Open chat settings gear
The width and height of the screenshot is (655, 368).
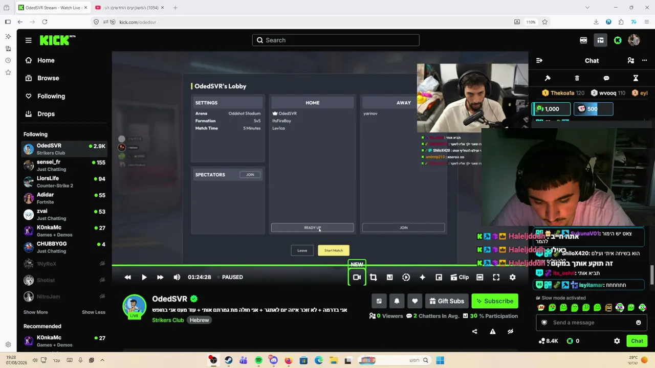pyautogui.click(x=617, y=341)
